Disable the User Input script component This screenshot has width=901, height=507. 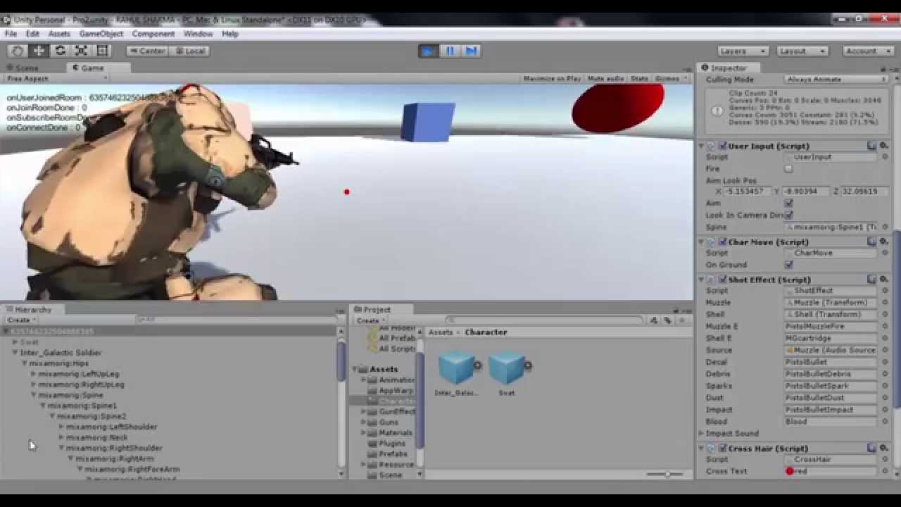coord(722,146)
